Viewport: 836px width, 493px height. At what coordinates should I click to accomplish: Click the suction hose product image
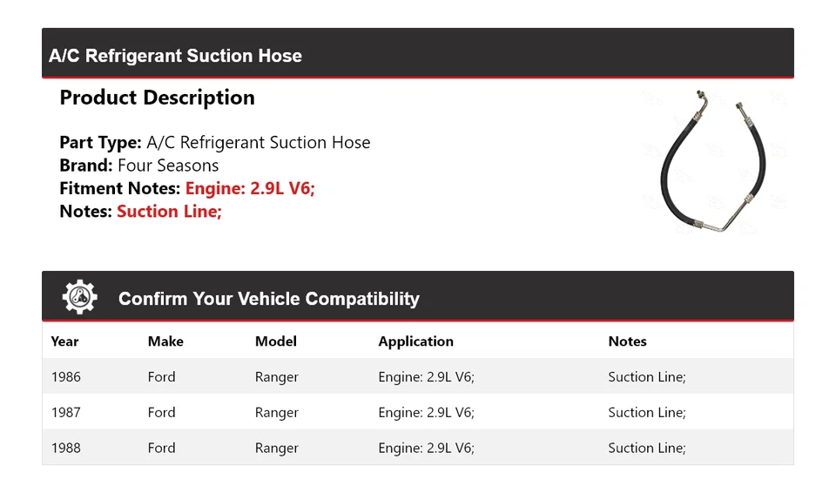pyautogui.click(x=713, y=163)
